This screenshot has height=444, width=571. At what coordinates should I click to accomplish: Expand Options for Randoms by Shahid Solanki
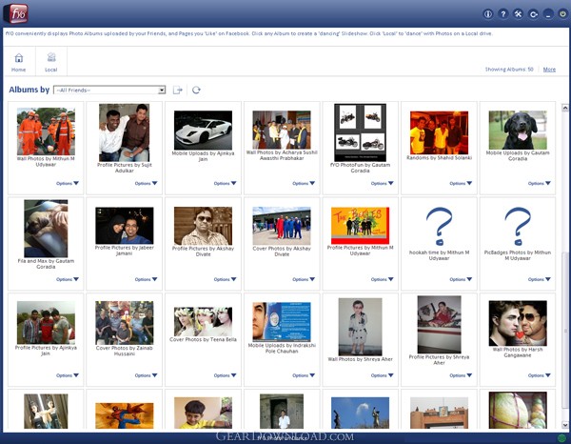point(461,183)
